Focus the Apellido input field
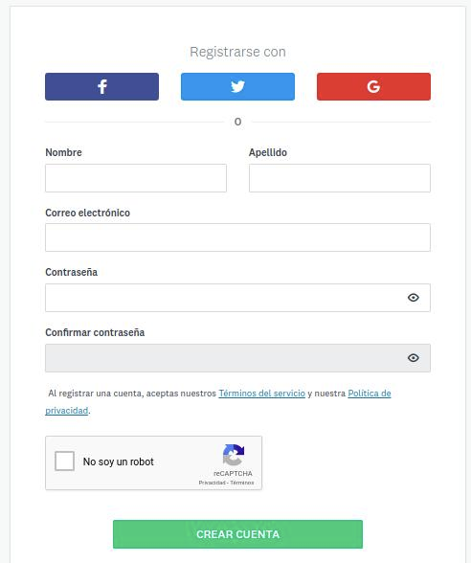This screenshot has height=563, width=471. coord(340,178)
